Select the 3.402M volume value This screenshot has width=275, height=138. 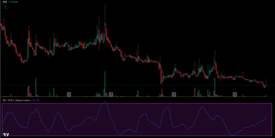click(x=13, y=2)
